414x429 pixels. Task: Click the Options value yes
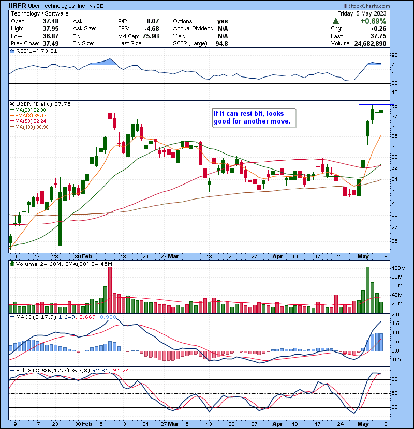222,21
